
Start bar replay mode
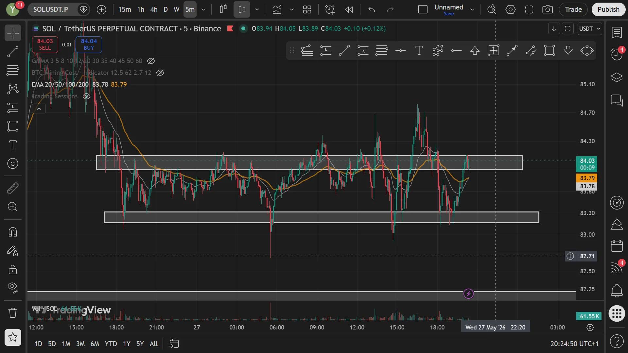pos(349,9)
